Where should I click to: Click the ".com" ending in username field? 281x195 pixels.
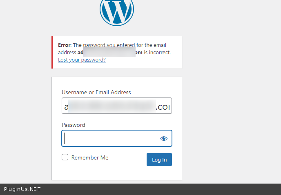[163, 107]
